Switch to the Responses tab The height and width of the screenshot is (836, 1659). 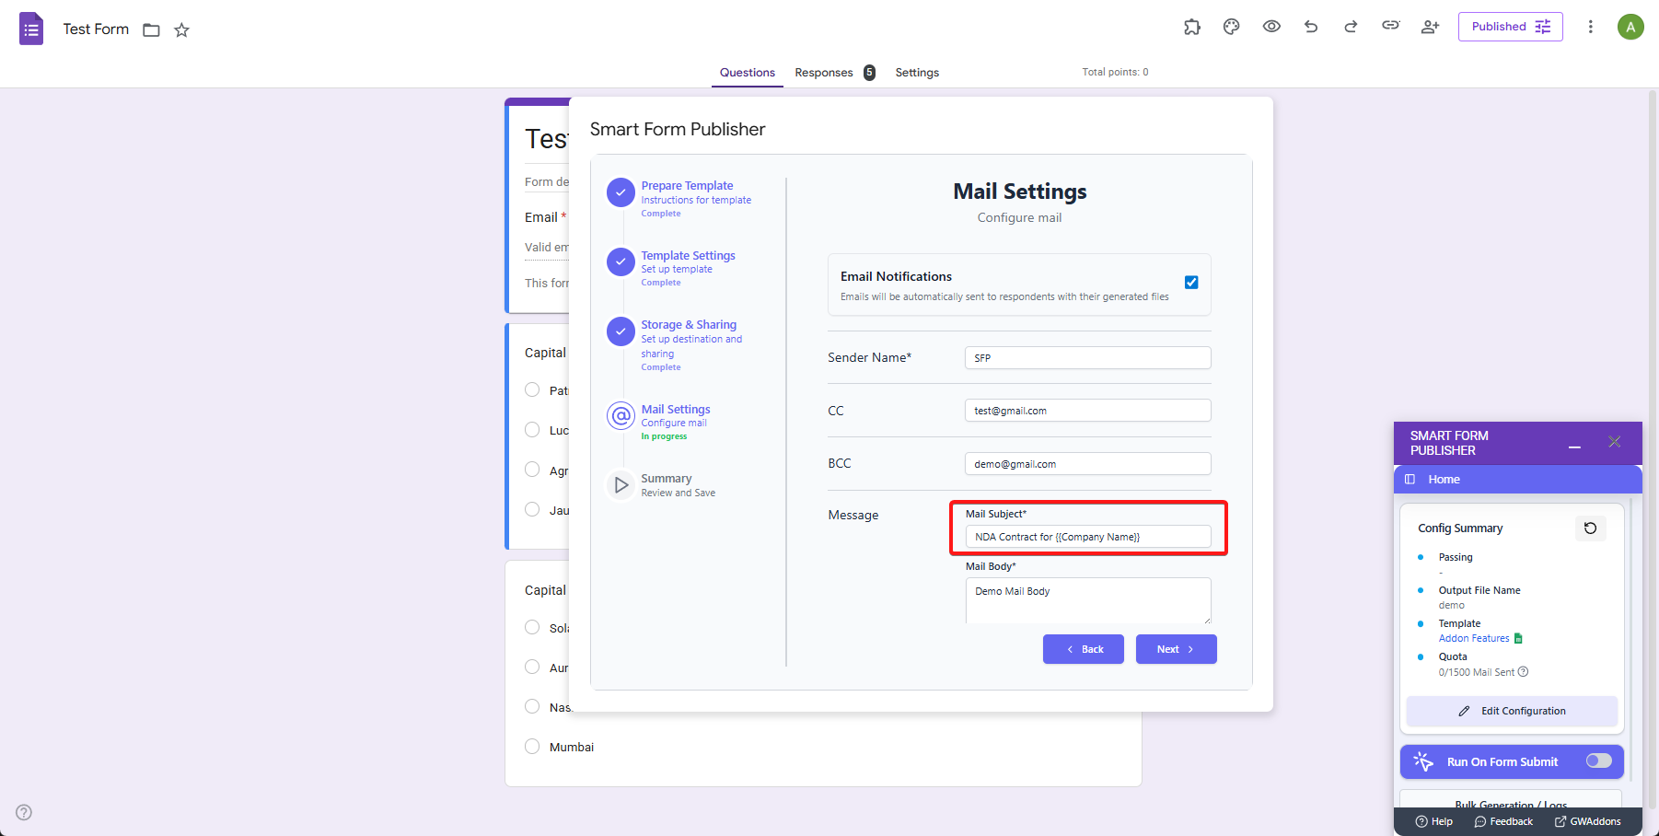pyautogui.click(x=824, y=73)
